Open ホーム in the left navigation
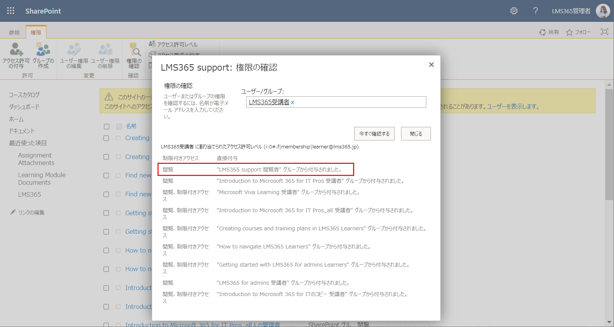 [x=16, y=119]
